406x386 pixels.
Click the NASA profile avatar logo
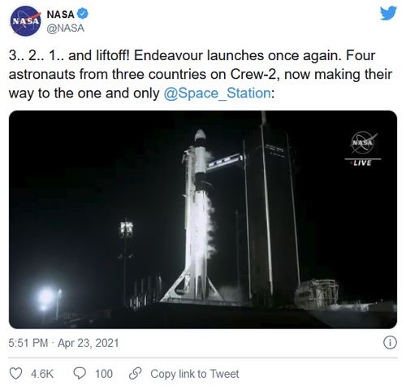coord(25,21)
